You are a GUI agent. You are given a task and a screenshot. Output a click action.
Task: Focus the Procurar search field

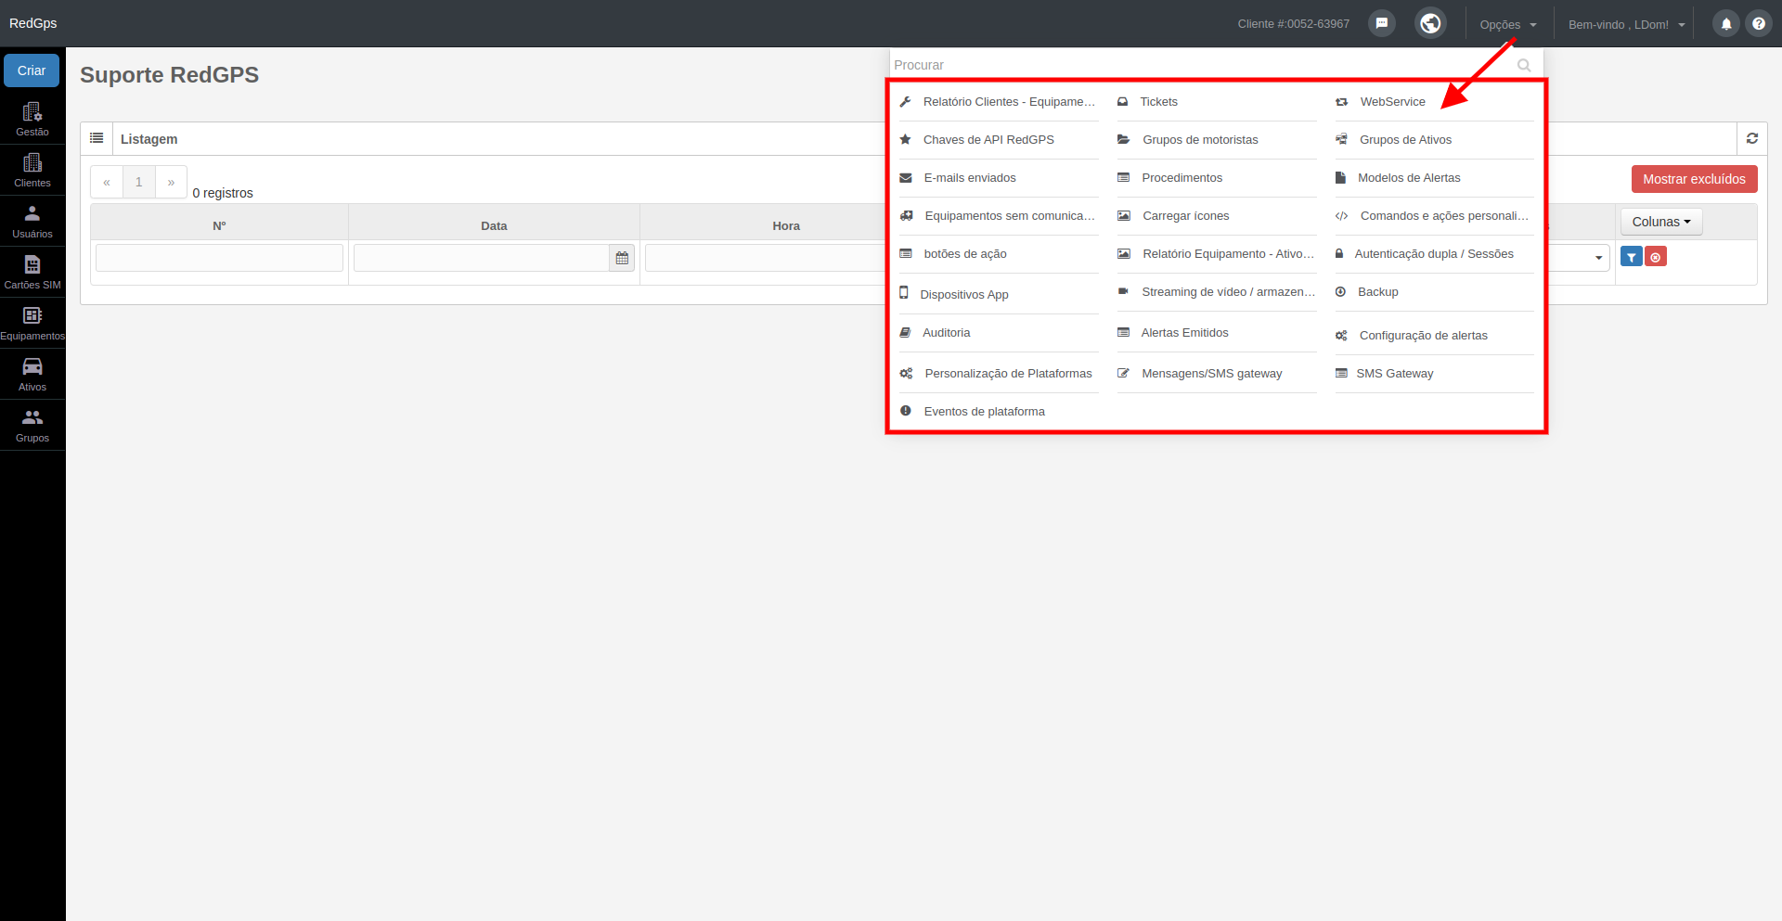1202,65
